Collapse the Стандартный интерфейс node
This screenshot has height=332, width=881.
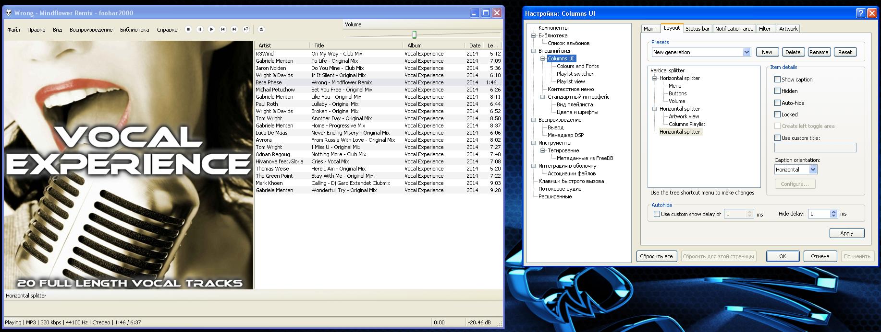click(x=542, y=97)
